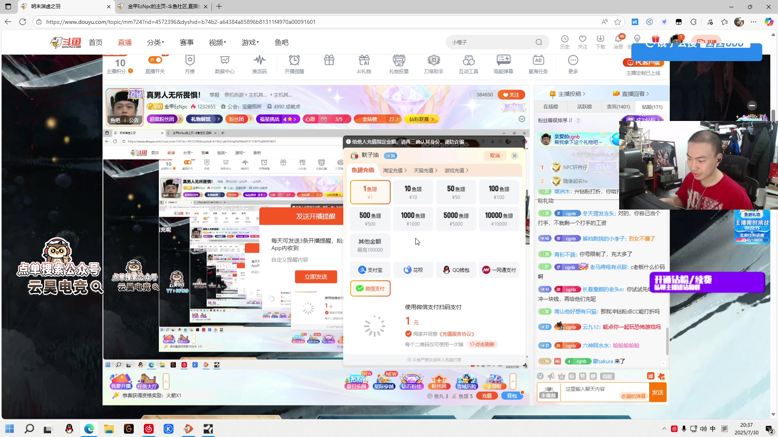Choose QQ钱包 as payment method
The height and width of the screenshot is (437, 778).
(x=456, y=270)
